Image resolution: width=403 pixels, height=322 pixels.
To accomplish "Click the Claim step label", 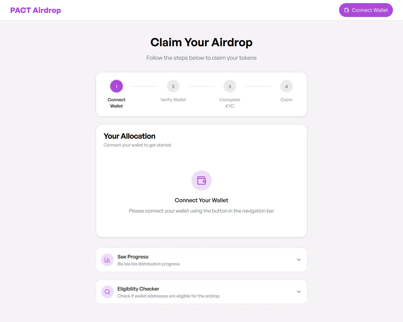I will click(287, 100).
